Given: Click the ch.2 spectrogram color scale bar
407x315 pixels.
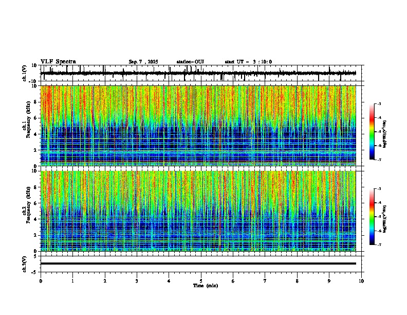Looking at the screenshot, I should pos(372,217).
